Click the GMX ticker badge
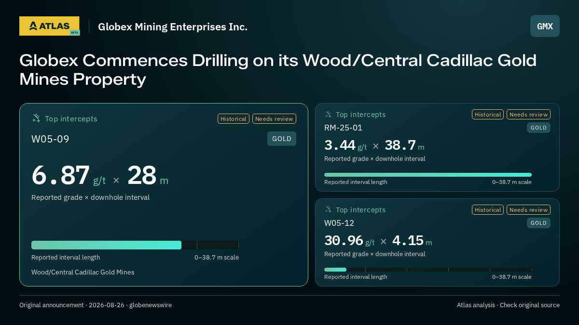Screen dimensions: 579x325 (545, 26)
